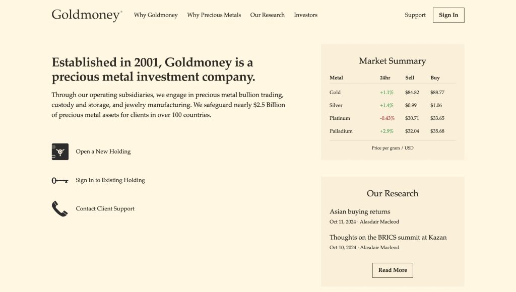Open Thoughts on the BRICS summit article
This screenshot has width=516, height=292.
pyautogui.click(x=388, y=238)
